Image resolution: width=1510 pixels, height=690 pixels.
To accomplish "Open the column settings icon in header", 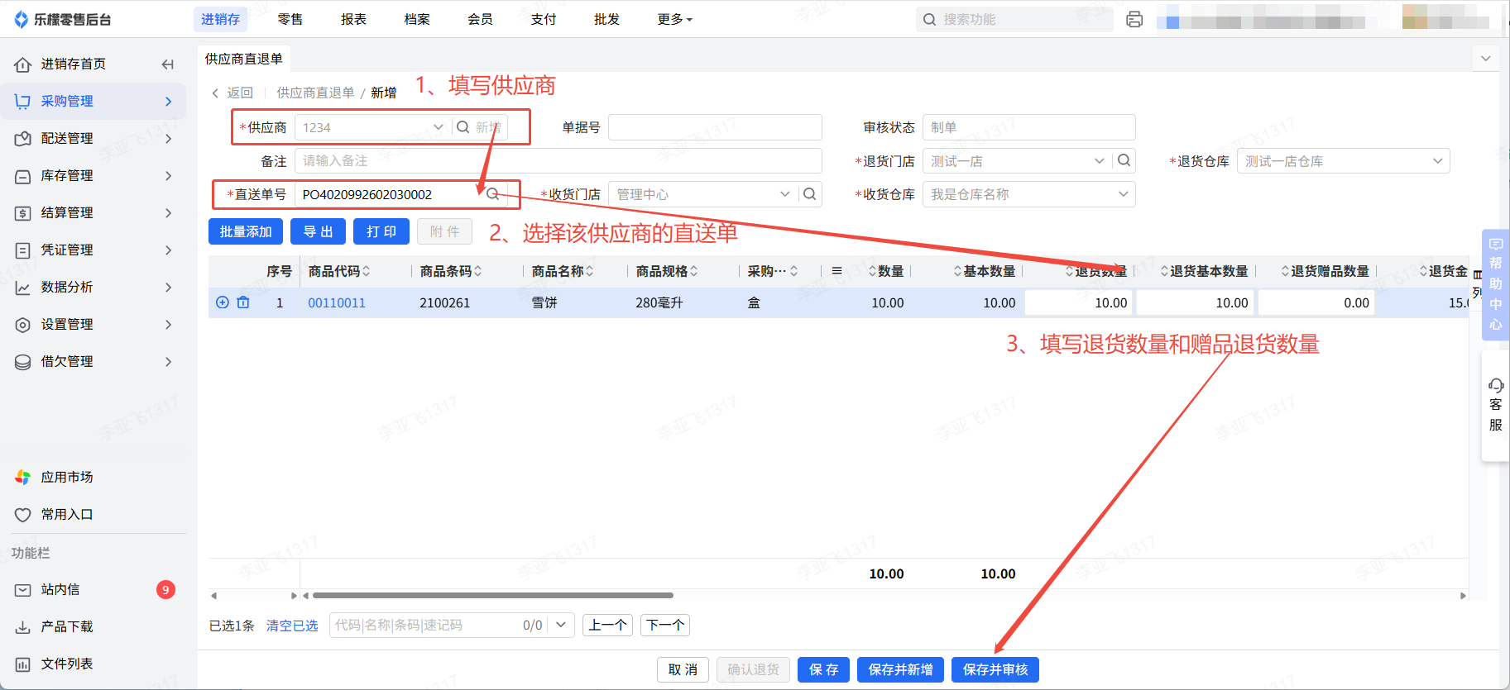I will [837, 271].
